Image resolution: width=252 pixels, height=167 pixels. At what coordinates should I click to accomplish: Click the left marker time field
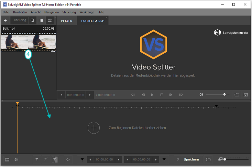point(105,159)
